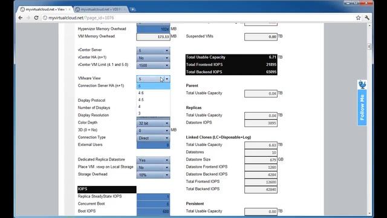This screenshot has width=387, height=218.
Task: Click Linked Clones Total Backend IOPS field
Action: pyautogui.click(x=261, y=190)
